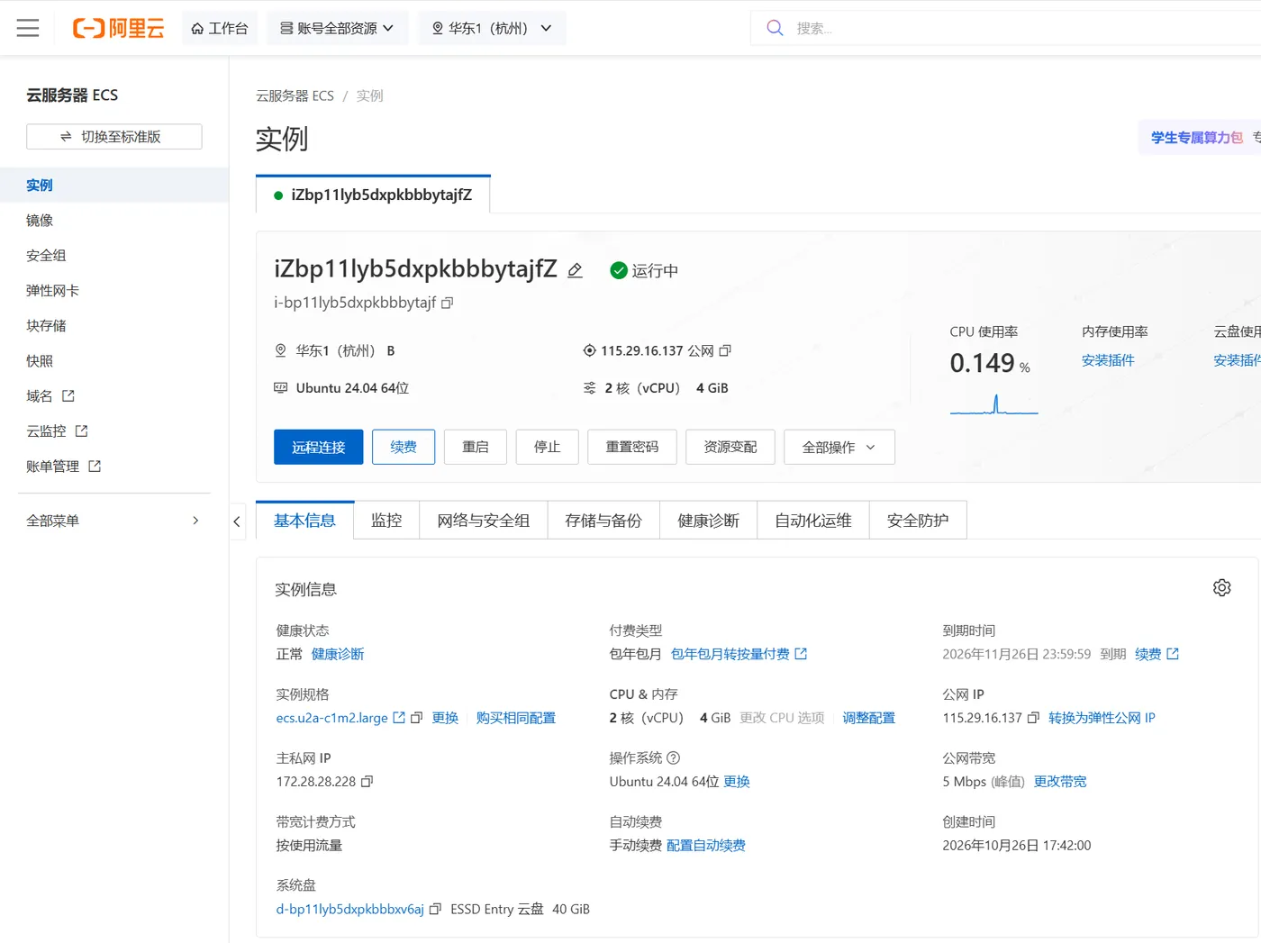The height and width of the screenshot is (943, 1261).
Task: Go to 自动化运维 tab
Action: pos(813,521)
